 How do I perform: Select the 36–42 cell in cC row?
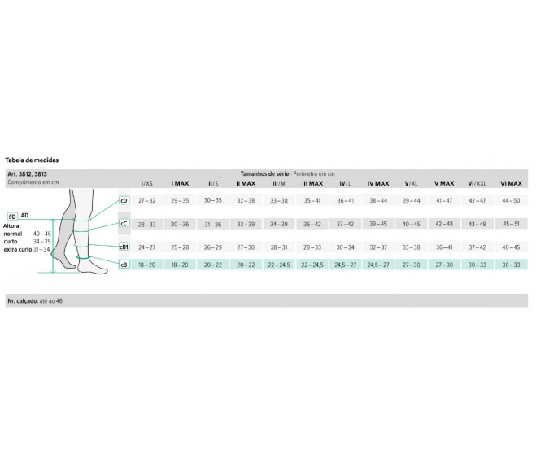pos(312,223)
